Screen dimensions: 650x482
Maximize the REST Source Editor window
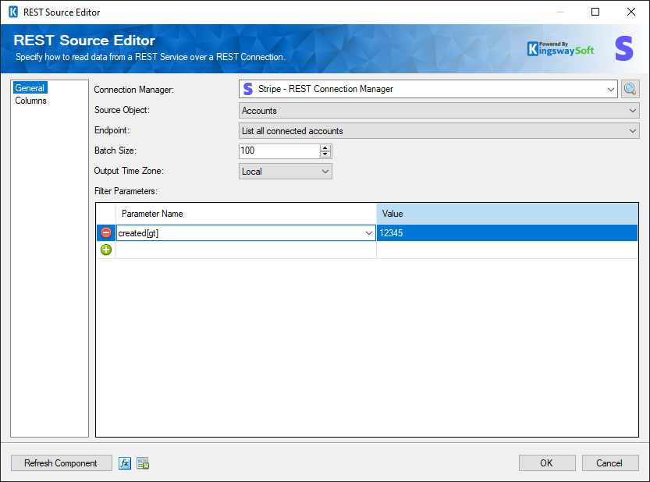click(595, 12)
